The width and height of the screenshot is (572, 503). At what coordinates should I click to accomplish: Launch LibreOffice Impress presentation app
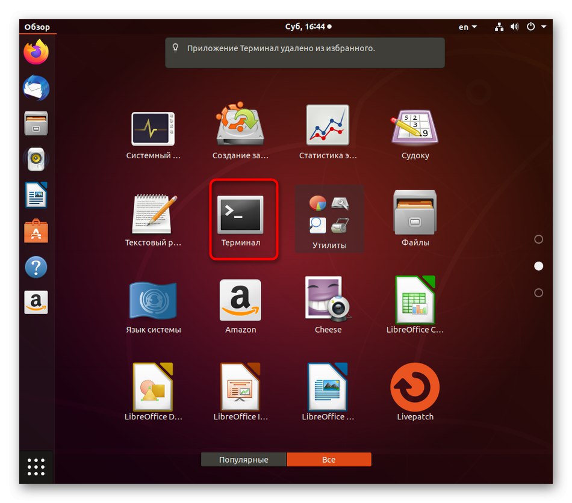[240, 392]
